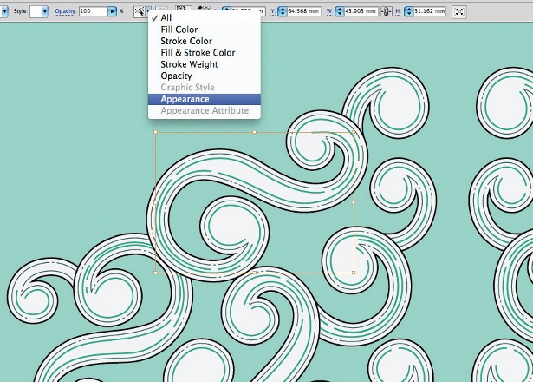Choose the checked All option

(x=166, y=17)
